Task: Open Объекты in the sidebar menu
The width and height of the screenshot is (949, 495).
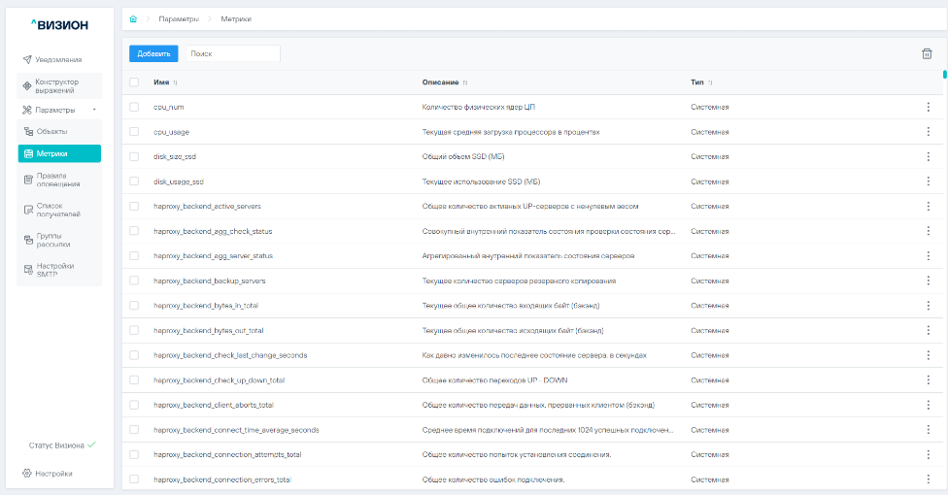Action: coord(52,131)
